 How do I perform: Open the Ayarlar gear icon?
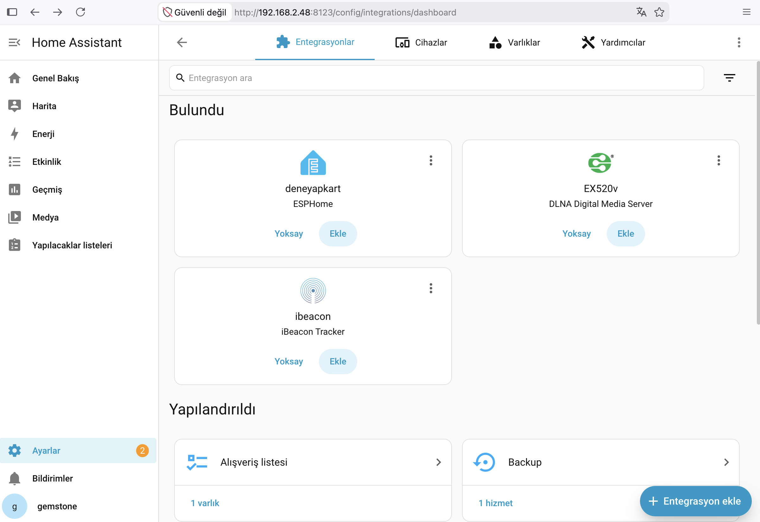(x=14, y=451)
